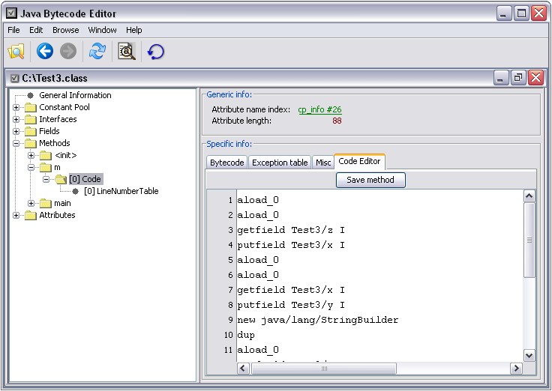
Task: Click code line 'putfield Test3/y I'
Action: (291, 305)
